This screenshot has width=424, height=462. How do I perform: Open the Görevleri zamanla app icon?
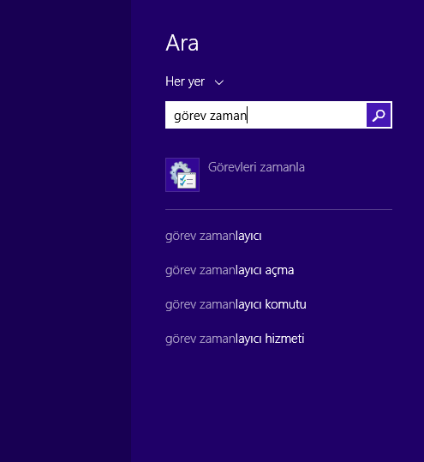point(182,175)
